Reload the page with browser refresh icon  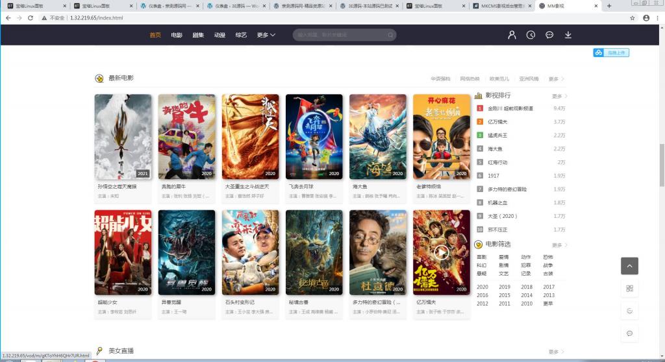click(31, 18)
